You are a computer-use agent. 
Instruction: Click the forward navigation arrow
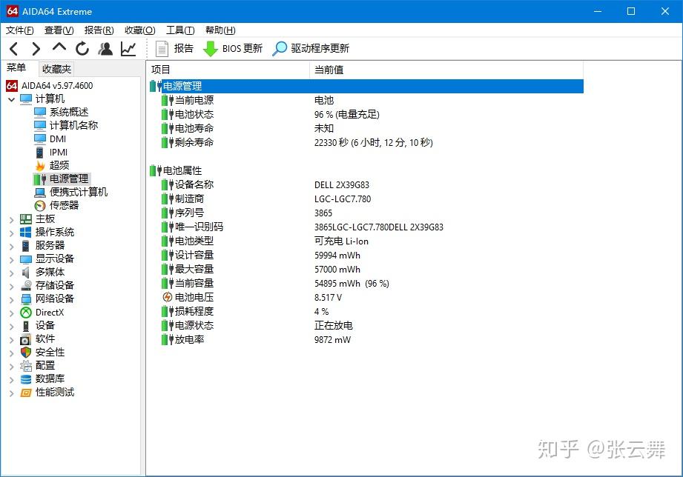35,48
